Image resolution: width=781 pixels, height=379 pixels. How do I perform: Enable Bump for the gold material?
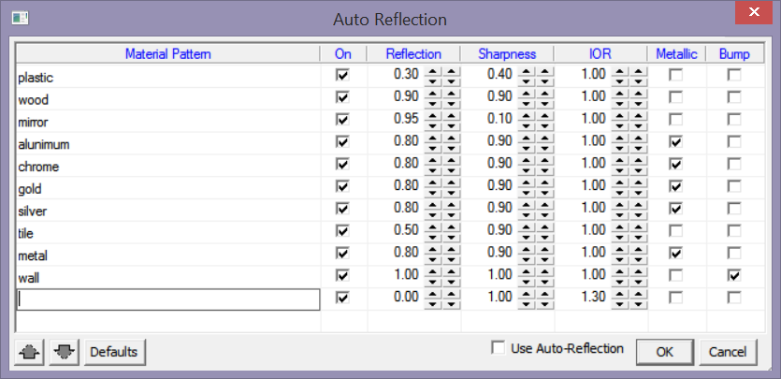pos(735,187)
